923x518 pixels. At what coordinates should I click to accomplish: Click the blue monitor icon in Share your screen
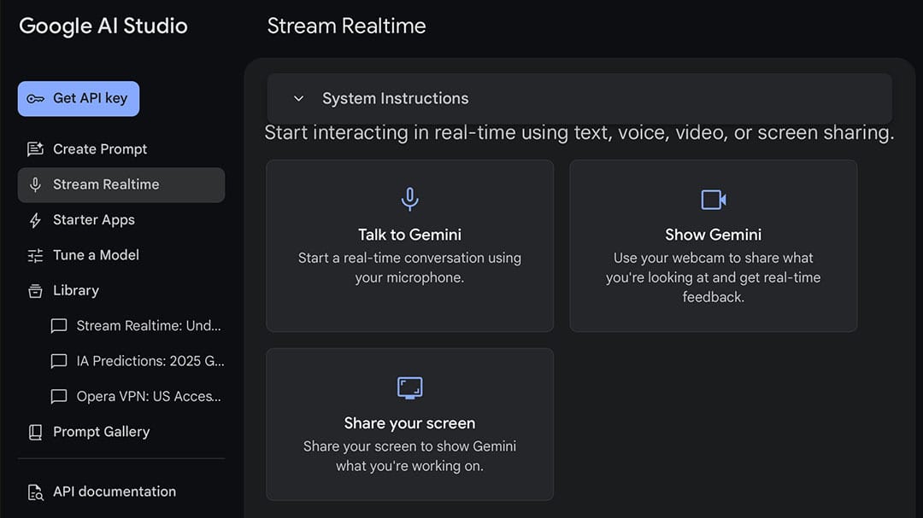409,388
